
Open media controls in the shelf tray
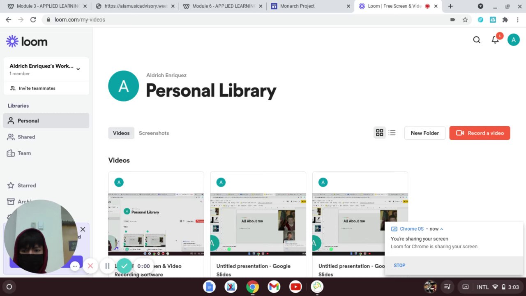click(448, 287)
